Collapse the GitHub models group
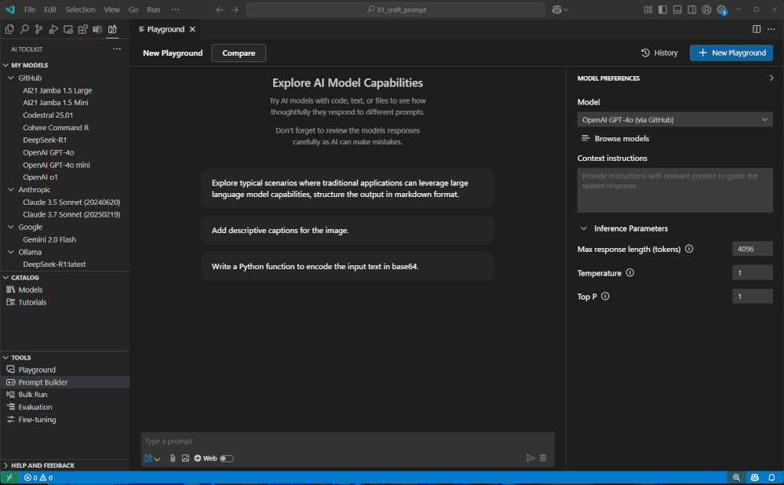Viewport: 784px width, 485px height. 10,78
